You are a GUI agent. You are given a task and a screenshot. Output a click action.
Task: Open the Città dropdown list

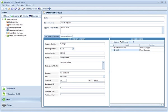[x=104, y=76]
